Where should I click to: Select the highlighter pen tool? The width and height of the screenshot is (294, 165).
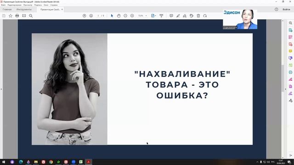[x=178, y=16]
